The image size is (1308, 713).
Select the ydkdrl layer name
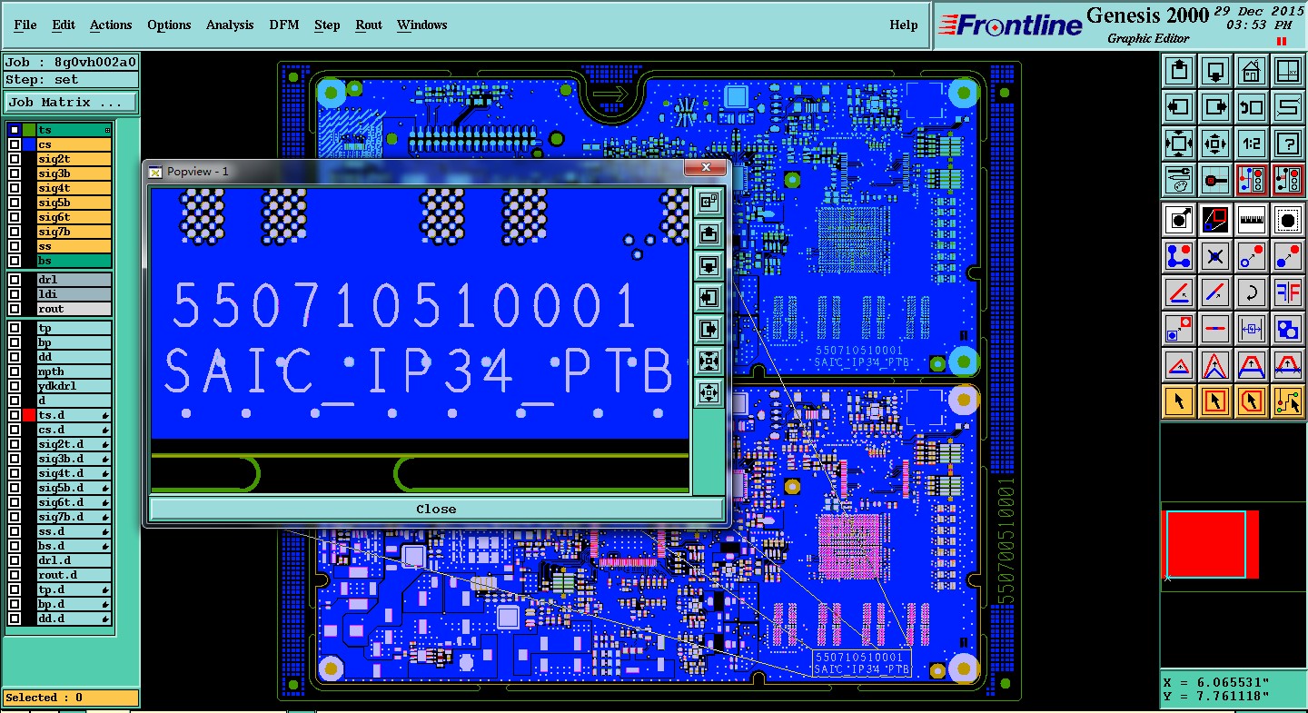74,386
